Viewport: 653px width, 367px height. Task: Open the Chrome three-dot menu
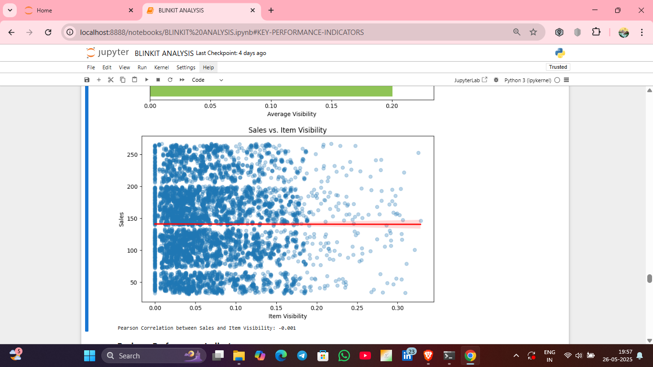click(642, 32)
